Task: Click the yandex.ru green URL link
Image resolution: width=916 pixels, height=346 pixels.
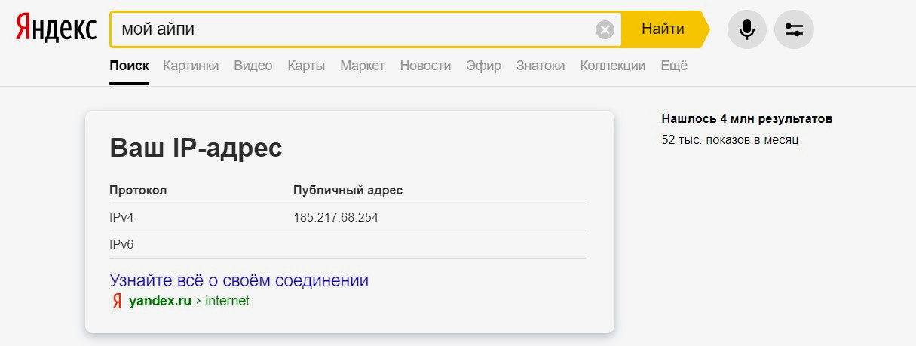Action: click(160, 302)
